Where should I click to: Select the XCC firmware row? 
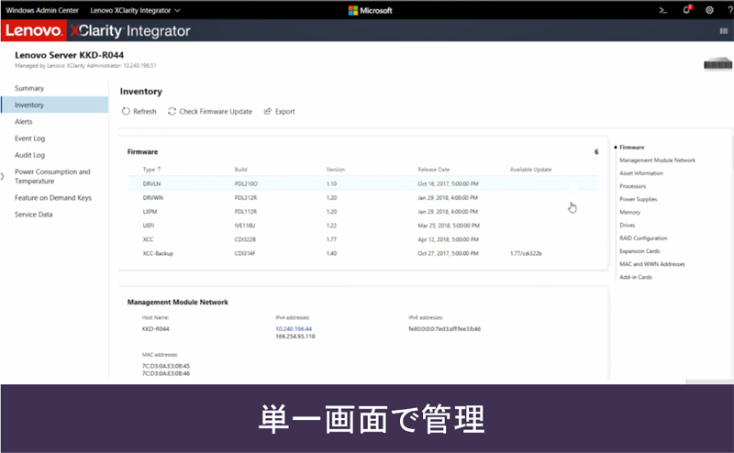tap(362, 239)
